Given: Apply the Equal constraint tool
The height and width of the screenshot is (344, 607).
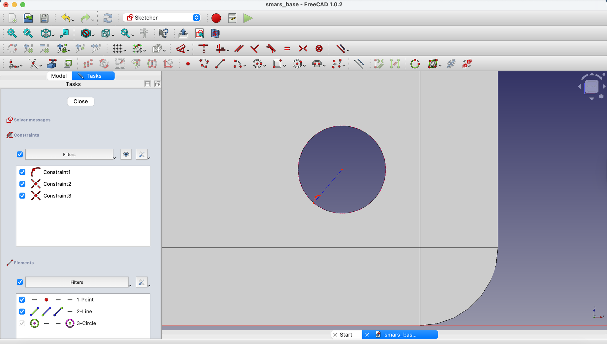Looking at the screenshot, I should coord(287,49).
